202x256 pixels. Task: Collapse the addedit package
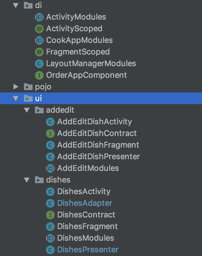(x=27, y=110)
